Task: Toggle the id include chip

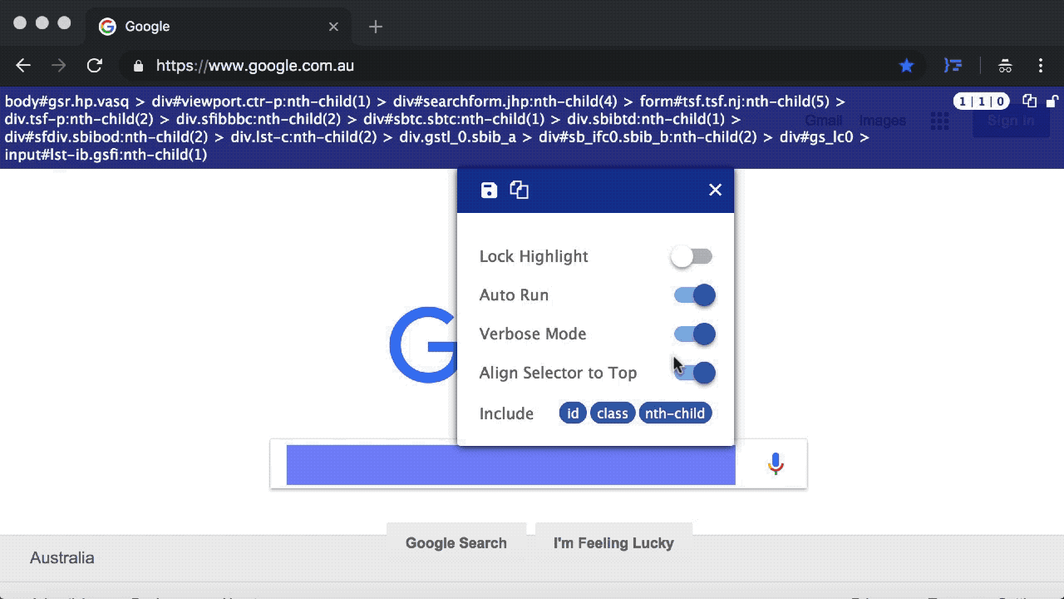Action: point(573,413)
